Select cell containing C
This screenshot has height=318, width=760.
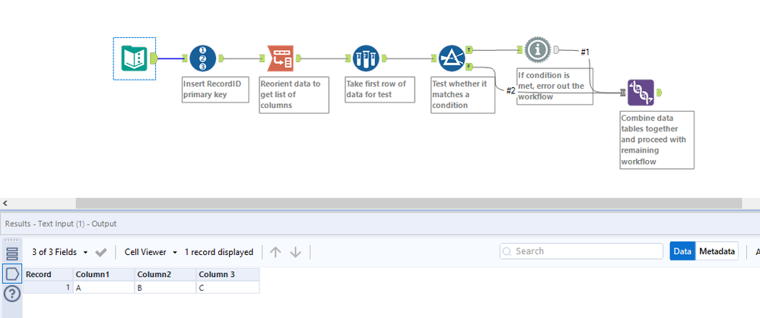point(227,288)
